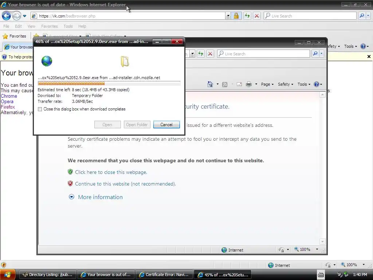Viewport: 373px width, 280px height.
Task: Switch to 'Certificate Error' taskbar item
Action: 164,275
